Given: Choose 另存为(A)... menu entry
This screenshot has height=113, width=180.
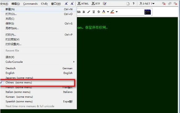Looking at the screenshot, I should pyautogui.click(x=38, y=28).
